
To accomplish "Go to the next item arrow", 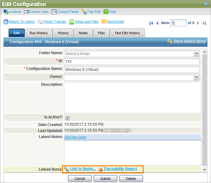I will coord(198,23).
